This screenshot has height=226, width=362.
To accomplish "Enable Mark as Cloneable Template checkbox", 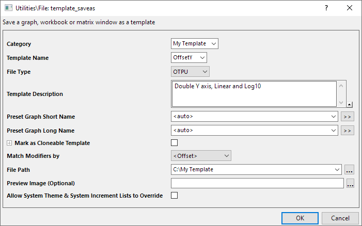I will pyautogui.click(x=174, y=143).
